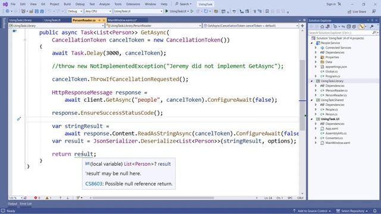The width and height of the screenshot is (381, 214).
Task: Collapse the UsingTask.Shared project node
Action: (x=312, y=100)
